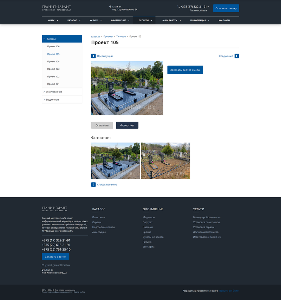This screenshot has height=300, width=281.
Task: Click the footer Гранит-Гарант logo
Action: [x=55, y=209]
